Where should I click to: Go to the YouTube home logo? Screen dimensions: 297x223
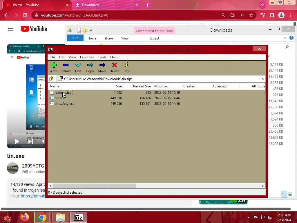[x=34, y=29]
